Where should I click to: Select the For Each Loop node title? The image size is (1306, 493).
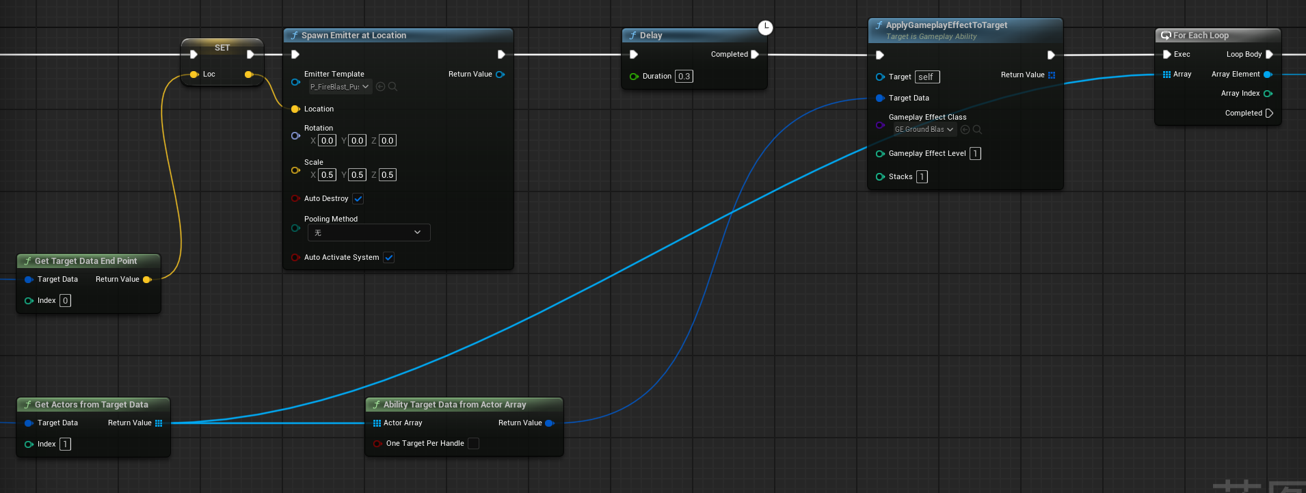[x=1201, y=35]
